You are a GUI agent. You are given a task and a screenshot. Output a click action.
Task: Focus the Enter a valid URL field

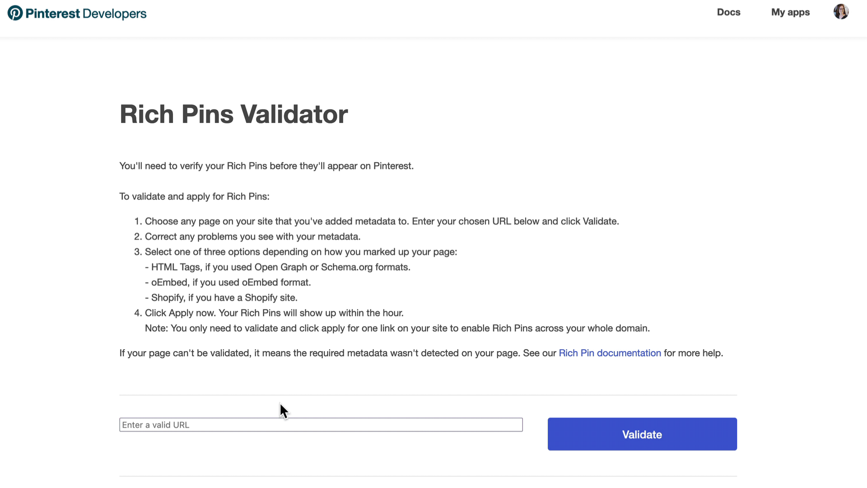pyautogui.click(x=321, y=425)
